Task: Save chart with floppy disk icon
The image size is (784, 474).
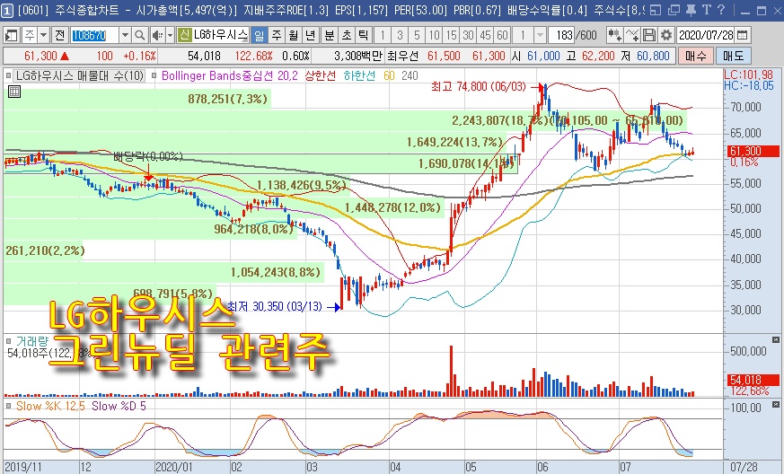Action: tap(649, 36)
